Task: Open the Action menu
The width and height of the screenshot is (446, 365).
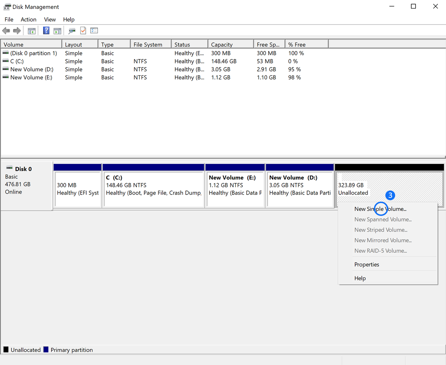Action: 28,19
